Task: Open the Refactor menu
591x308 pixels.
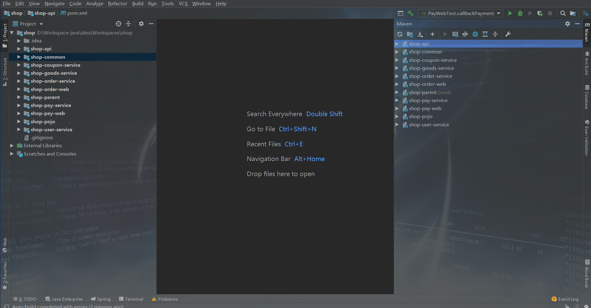Action: tap(117, 3)
